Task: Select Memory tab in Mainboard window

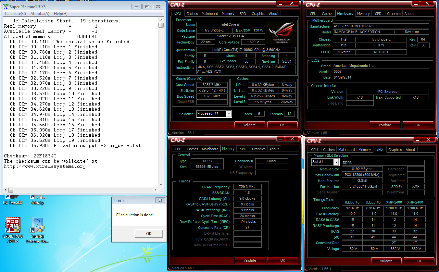Action: click(363, 14)
